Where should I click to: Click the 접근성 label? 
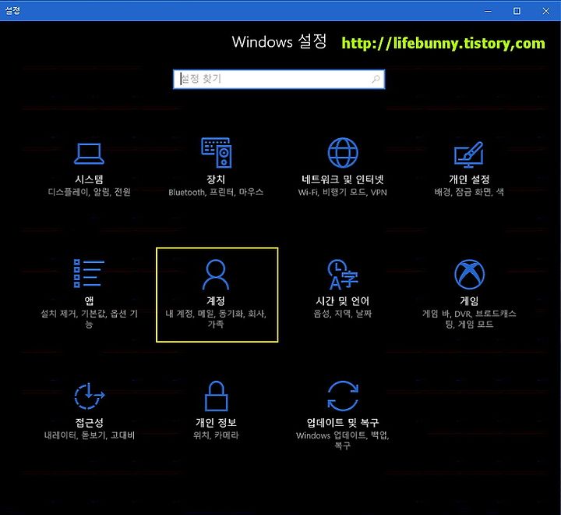click(x=89, y=423)
